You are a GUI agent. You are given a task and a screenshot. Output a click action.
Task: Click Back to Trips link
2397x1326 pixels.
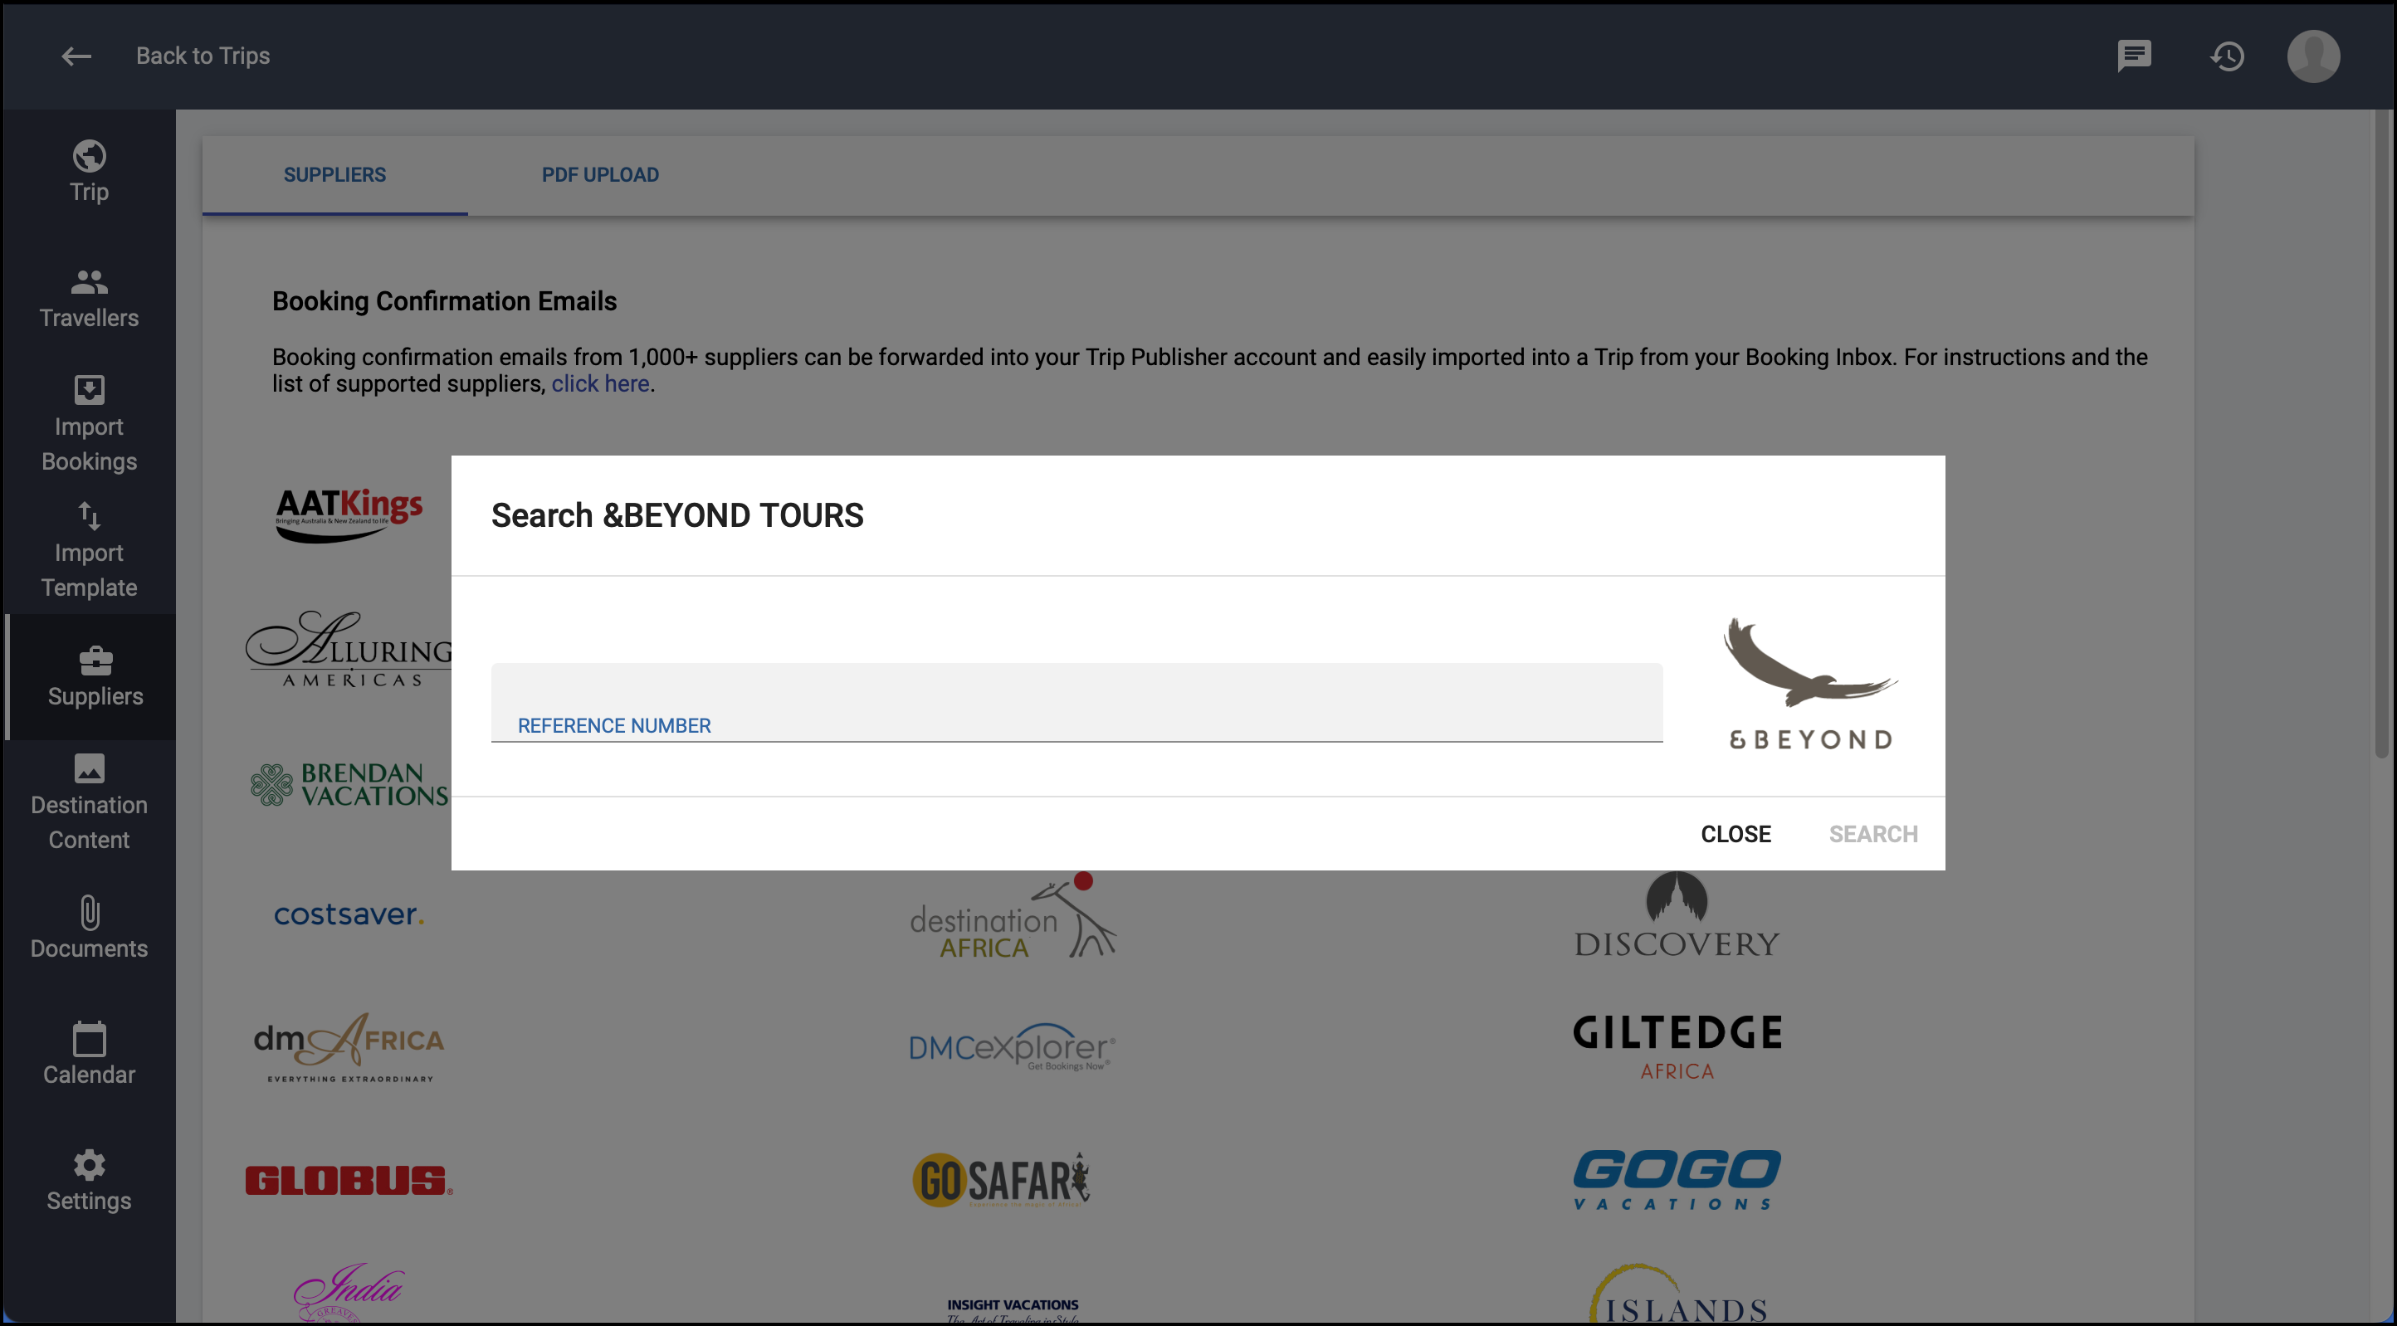pyautogui.click(x=203, y=56)
